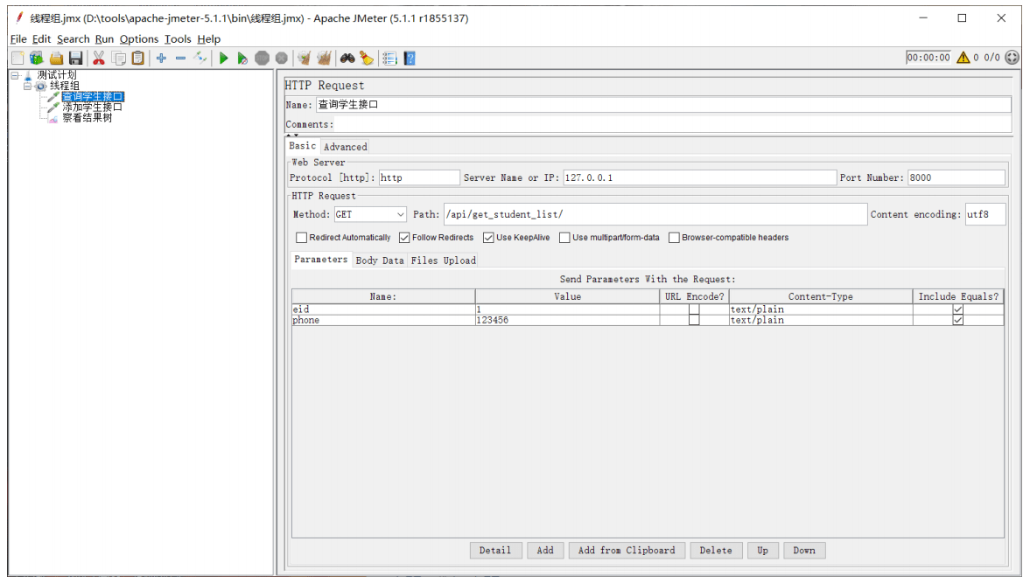The width and height of the screenshot is (1030, 583).
Task: Switch to the Body Data tab
Action: coord(380,260)
